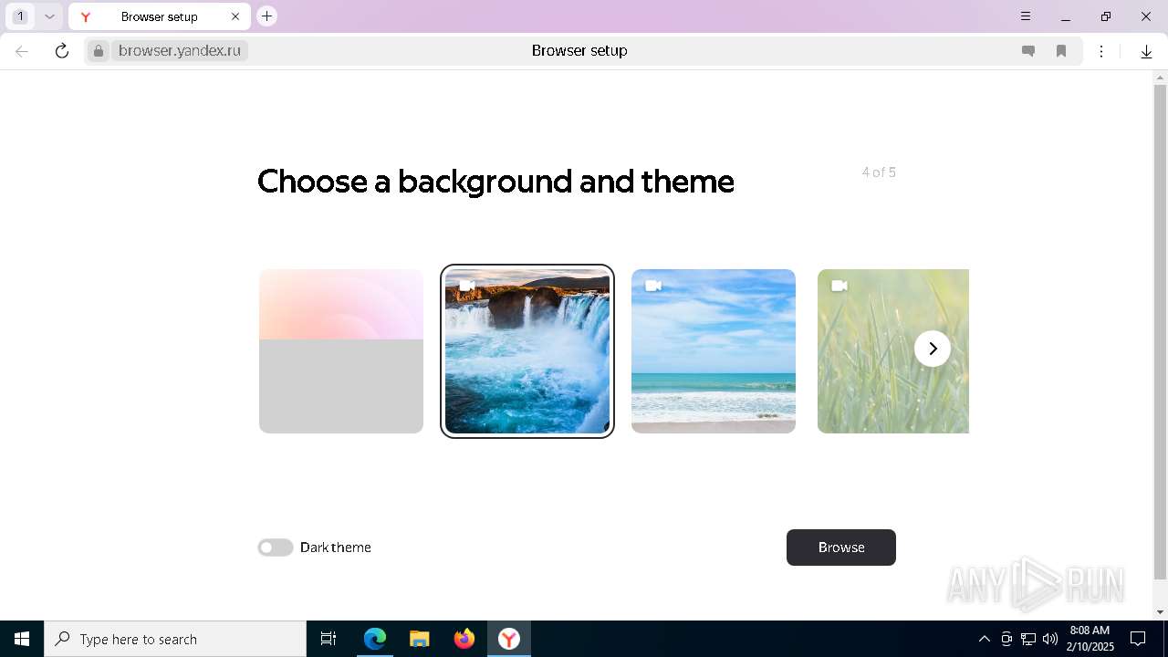Click the tab counter icon showing 1
This screenshot has width=1168, height=657.
pyautogui.click(x=20, y=16)
